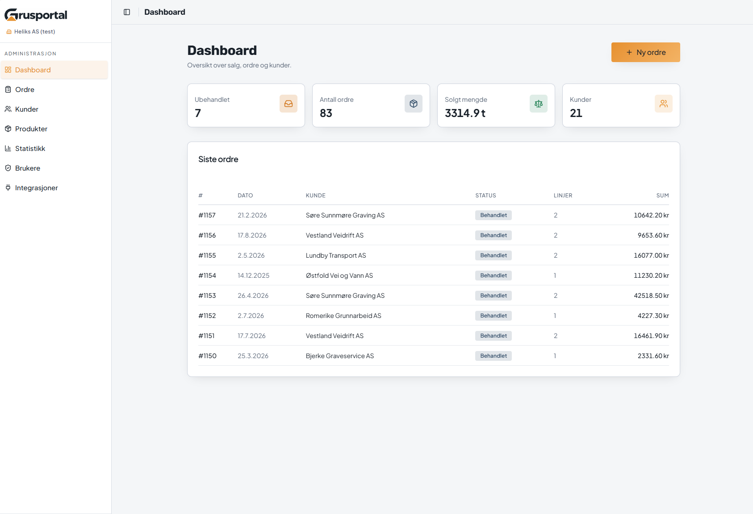The height and width of the screenshot is (514, 753).
Task: Navigate to Produkter page
Action: tap(54, 129)
